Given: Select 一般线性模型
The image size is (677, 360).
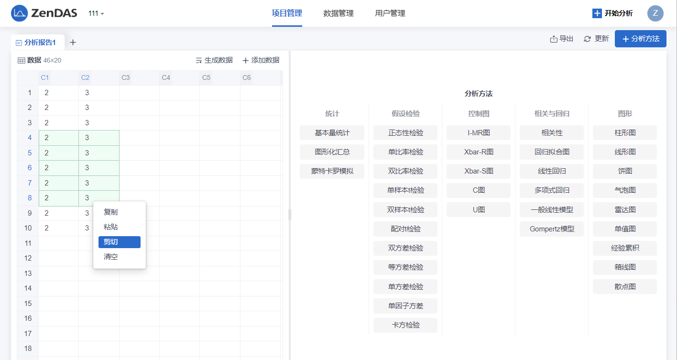Looking at the screenshot, I should coord(552,210).
